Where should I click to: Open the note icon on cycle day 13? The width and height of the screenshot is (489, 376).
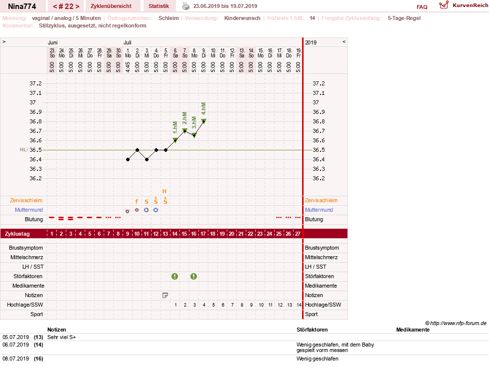[x=165, y=296]
